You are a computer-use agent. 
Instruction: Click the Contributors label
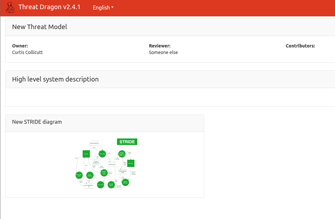[300, 46]
